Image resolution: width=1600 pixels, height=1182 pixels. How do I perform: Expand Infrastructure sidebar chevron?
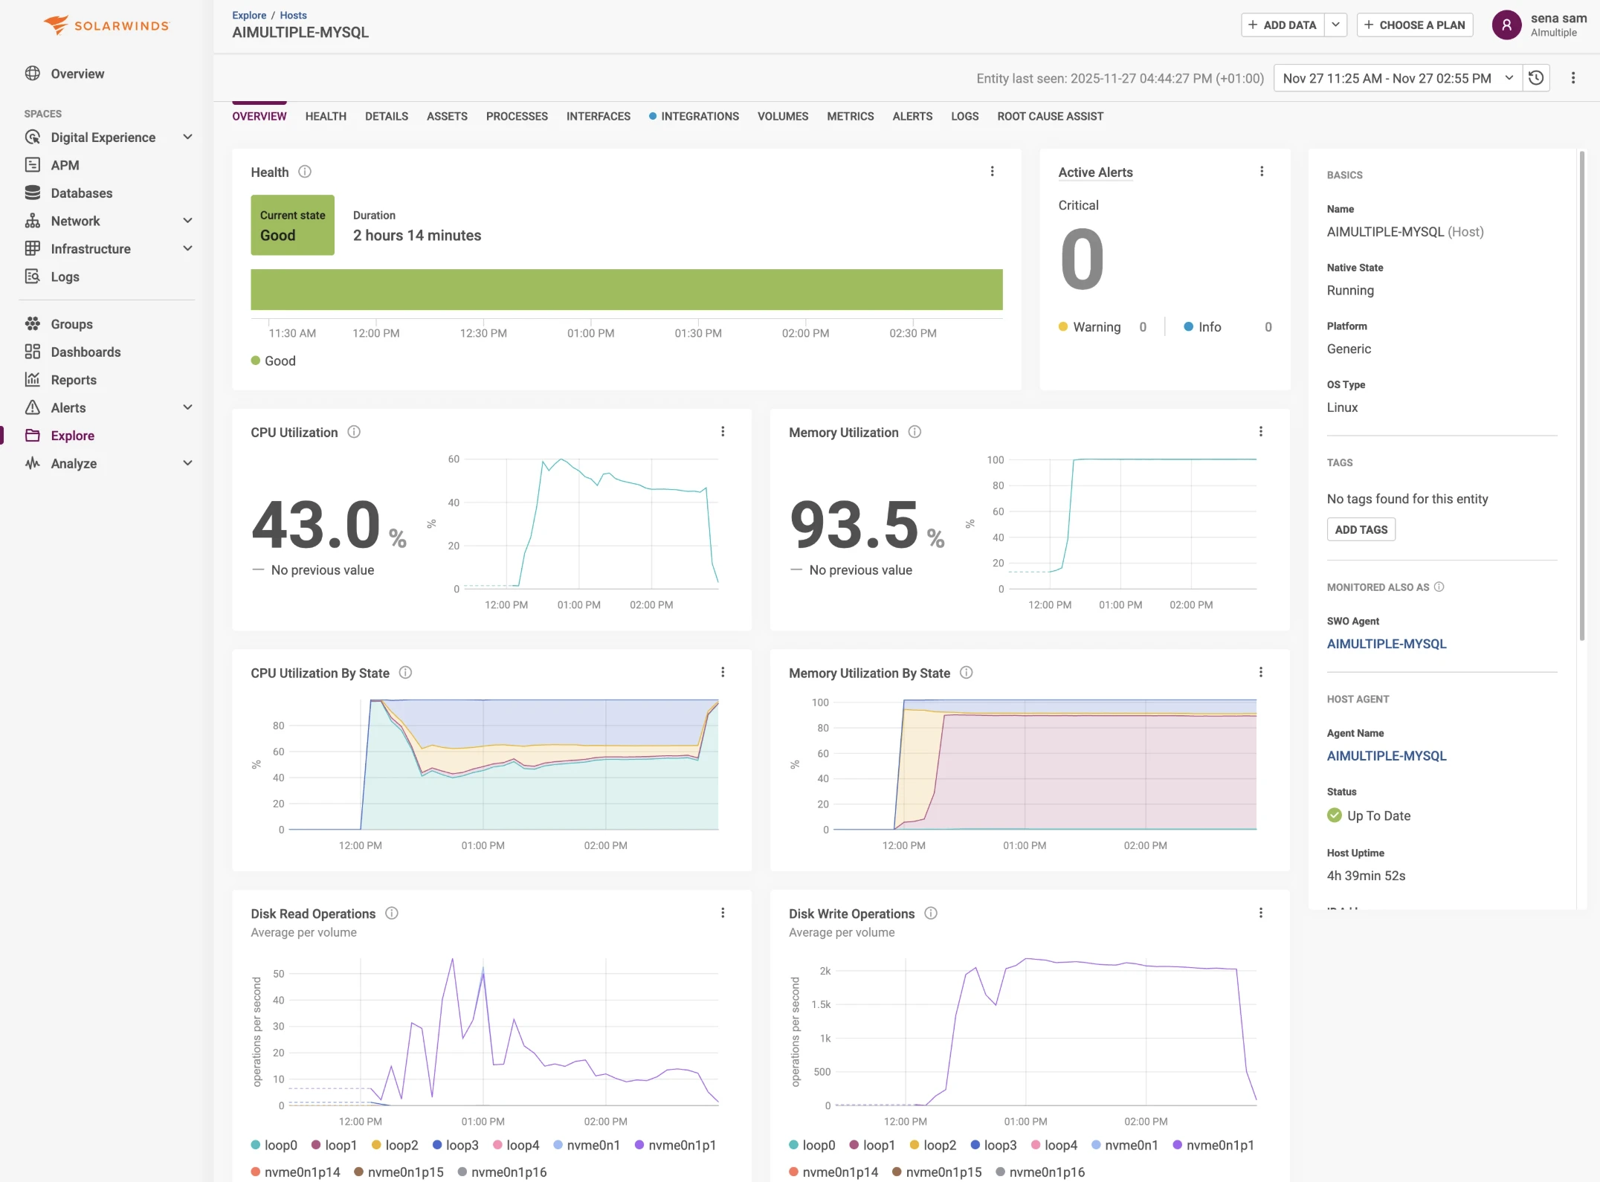coord(187,248)
